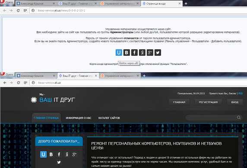
Task: Open ИНФОРМАЦИЯ О НАС navigation item
Action: point(79,118)
